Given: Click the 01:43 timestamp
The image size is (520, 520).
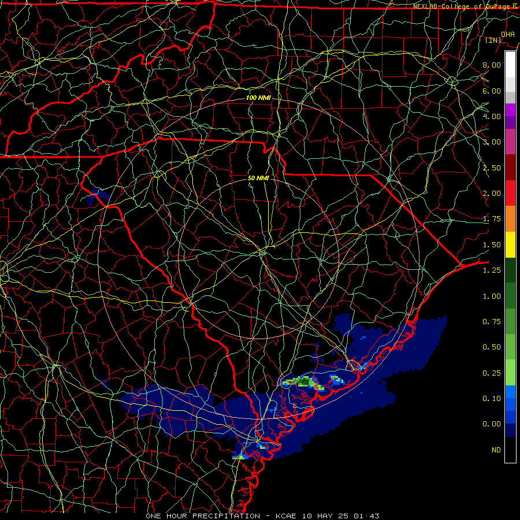Looking at the screenshot, I should click(x=366, y=516).
